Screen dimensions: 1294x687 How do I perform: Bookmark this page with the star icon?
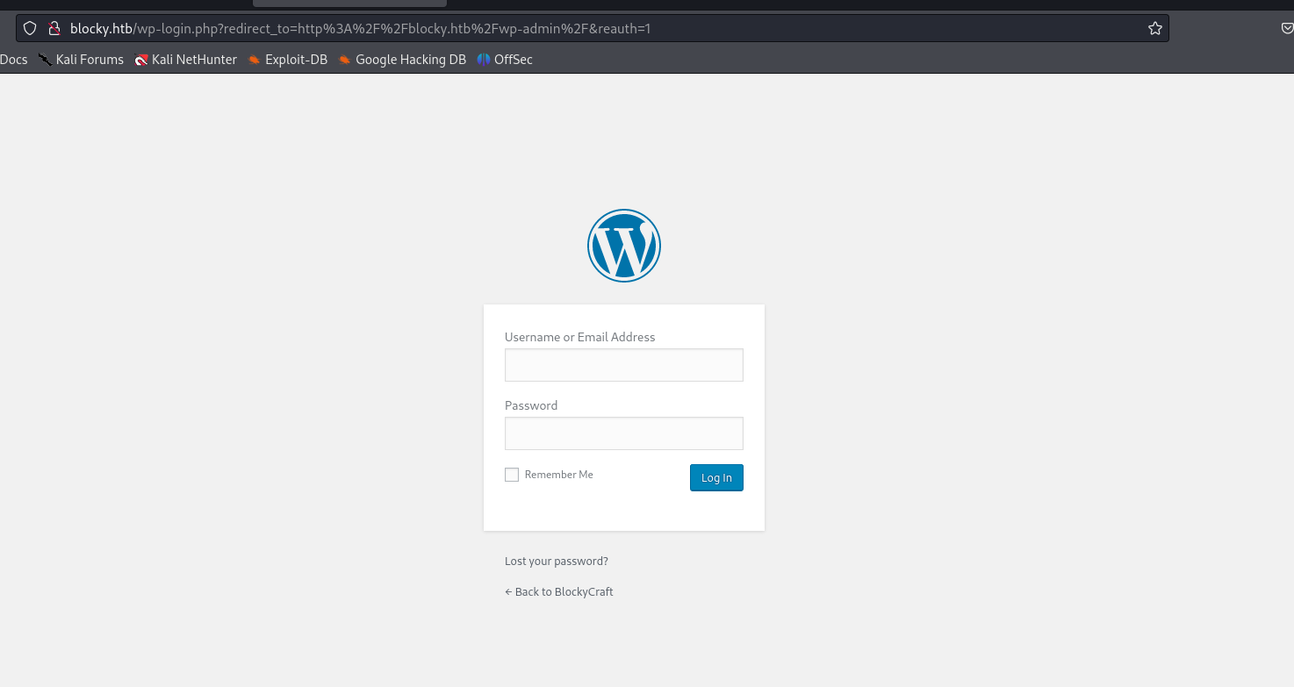point(1154,28)
